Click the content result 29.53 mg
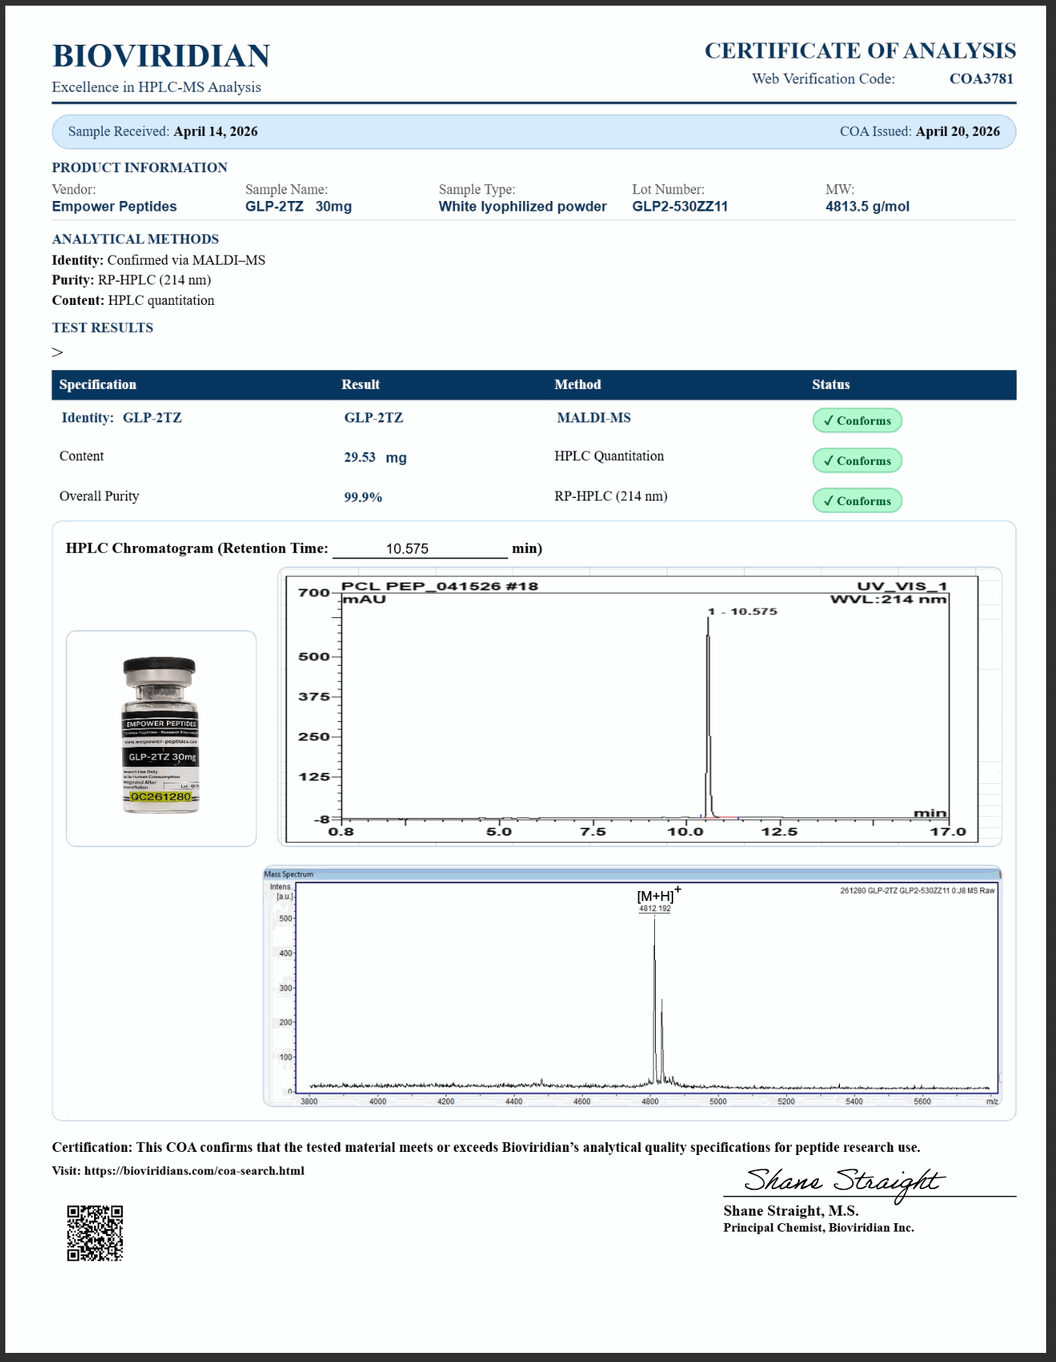 375,457
